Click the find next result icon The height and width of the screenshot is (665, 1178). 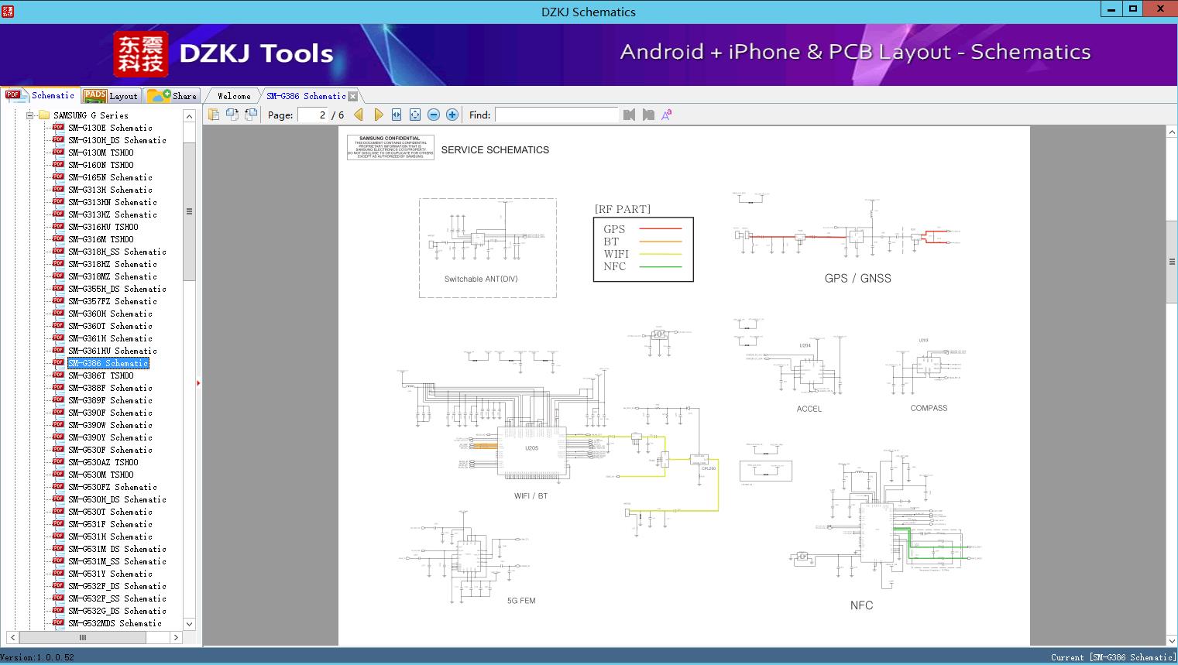[648, 115]
